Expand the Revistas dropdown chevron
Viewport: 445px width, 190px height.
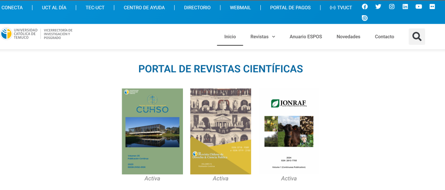pyautogui.click(x=274, y=37)
